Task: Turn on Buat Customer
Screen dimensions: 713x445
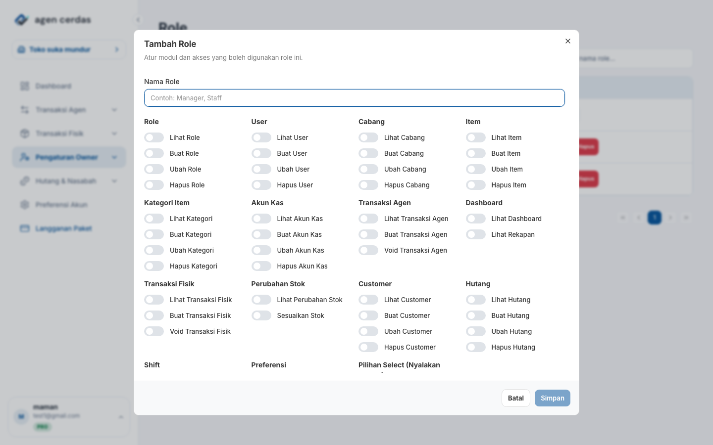Action: [368, 315]
